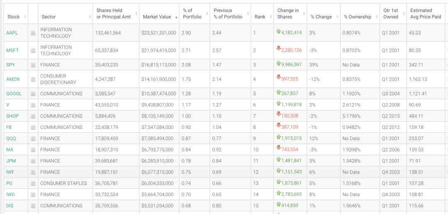448x214 pixels.
Task: Open the grid icon next to GOOGL
Action: tap(33, 94)
